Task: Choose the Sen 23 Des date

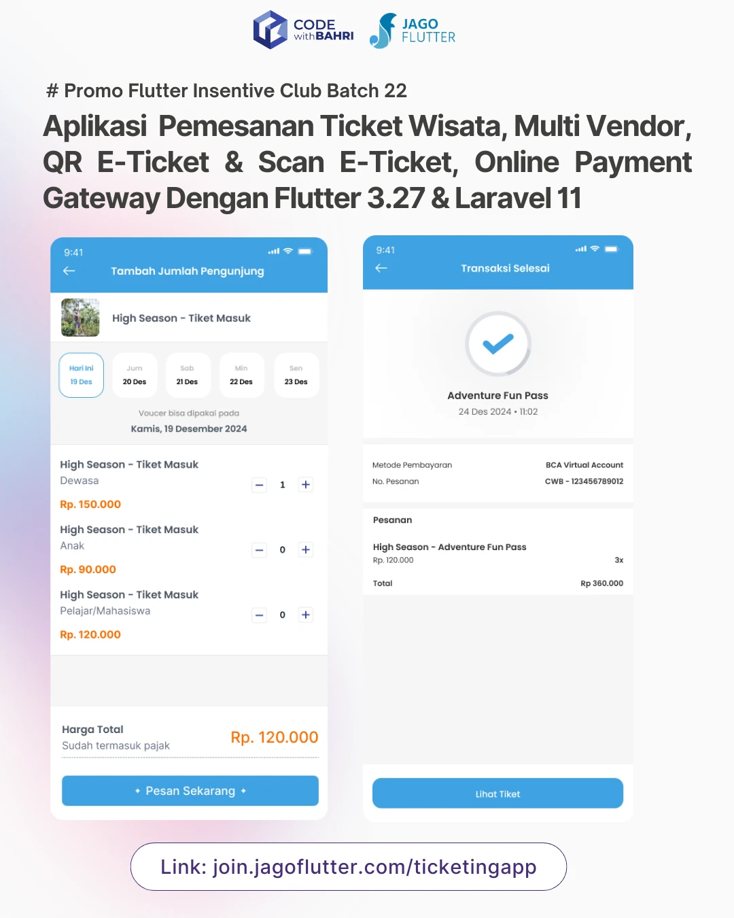Action: click(x=296, y=375)
